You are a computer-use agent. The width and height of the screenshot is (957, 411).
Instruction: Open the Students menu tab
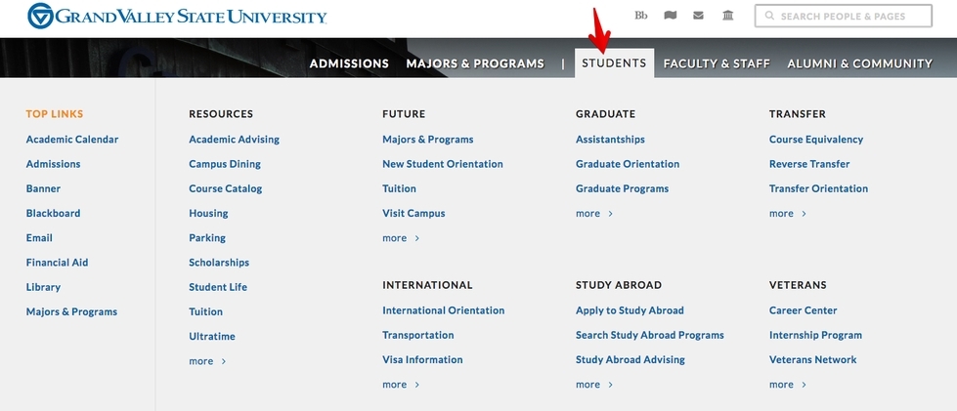point(614,63)
